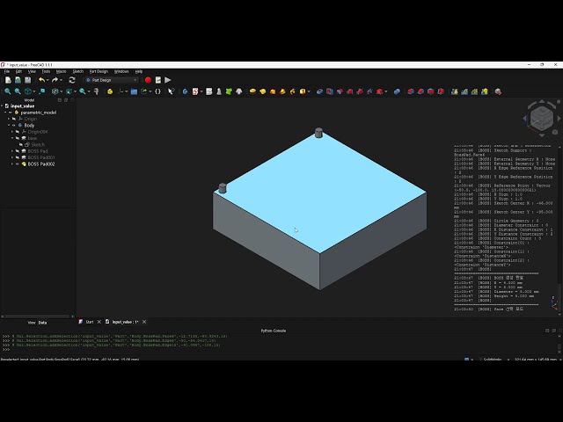This screenshot has width=563, height=422.
Task: Show the hidden Sketch item
Action: point(21,144)
